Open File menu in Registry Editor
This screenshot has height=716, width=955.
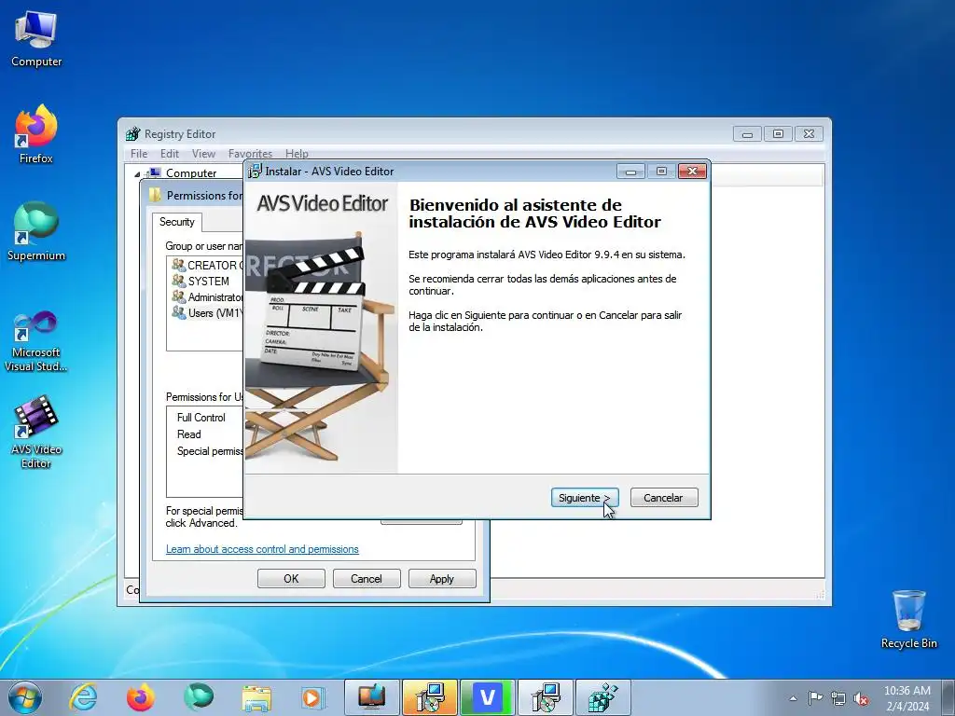[139, 154]
